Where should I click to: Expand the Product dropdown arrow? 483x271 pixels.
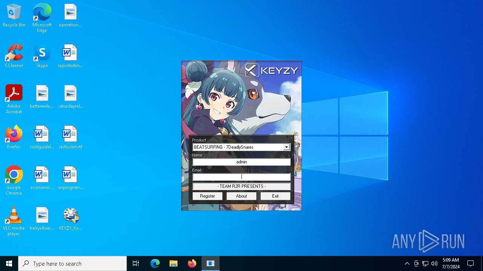[286, 147]
